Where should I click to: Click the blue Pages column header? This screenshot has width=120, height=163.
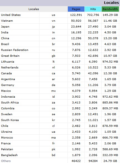click(76, 9)
